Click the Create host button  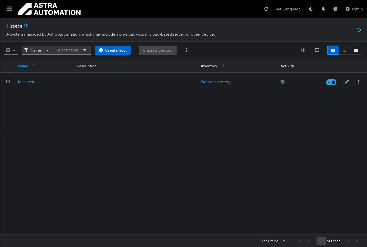click(x=113, y=50)
